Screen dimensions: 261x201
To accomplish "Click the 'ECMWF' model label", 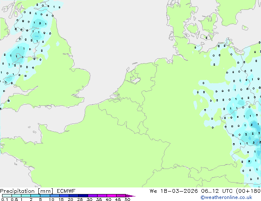I will (x=66, y=191).
